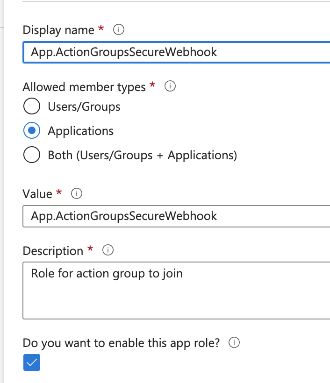Viewport: 330px width, 383px height.
Task: Click the Display name field label
Action: pyautogui.click(x=58, y=30)
